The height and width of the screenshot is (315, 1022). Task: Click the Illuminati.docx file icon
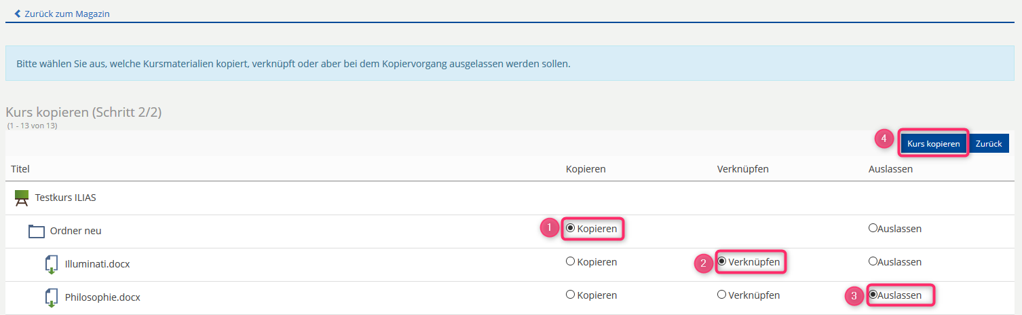click(x=52, y=264)
